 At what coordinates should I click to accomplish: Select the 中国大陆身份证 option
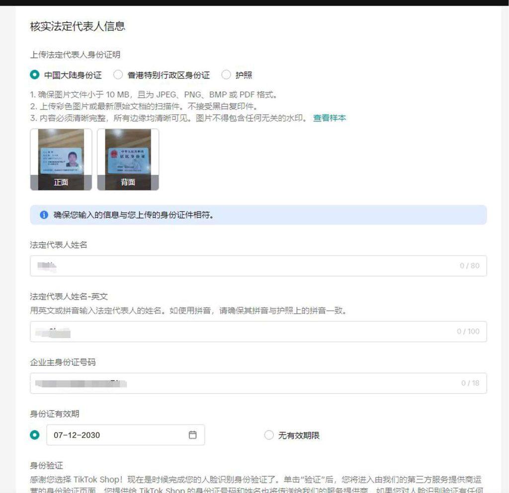[34, 75]
